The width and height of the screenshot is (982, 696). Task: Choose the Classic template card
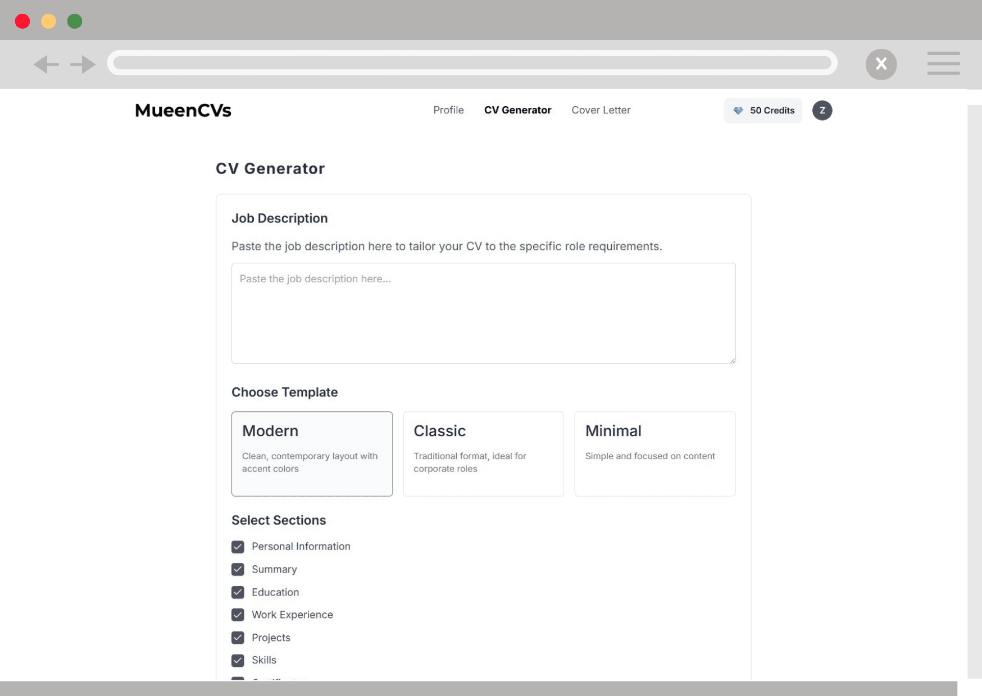pyautogui.click(x=483, y=454)
